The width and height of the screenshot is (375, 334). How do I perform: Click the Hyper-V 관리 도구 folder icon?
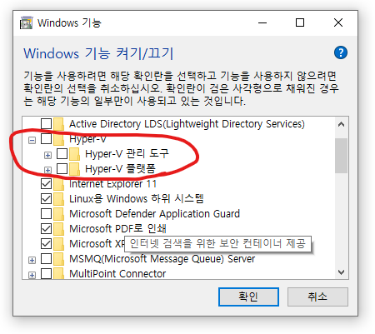(74, 153)
